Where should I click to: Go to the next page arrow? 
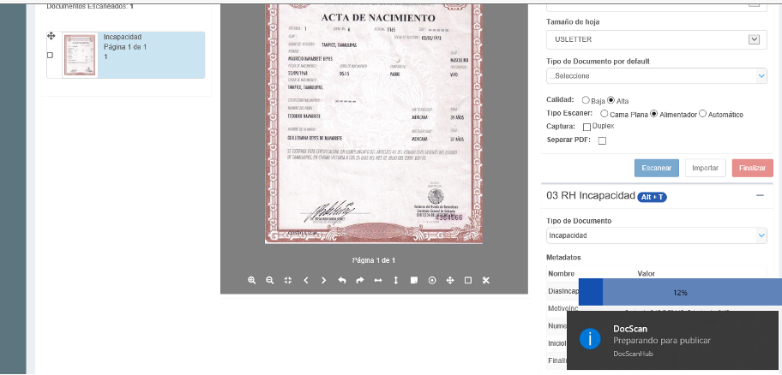tap(324, 280)
